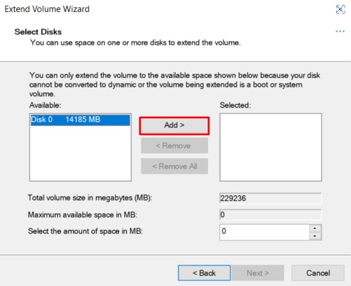
Task: Click the Extend Volume Wizard title text
Action: click(x=47, y=9)
